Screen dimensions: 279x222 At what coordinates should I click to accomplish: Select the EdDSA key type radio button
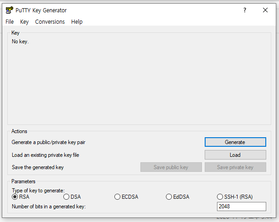point(169,197)
